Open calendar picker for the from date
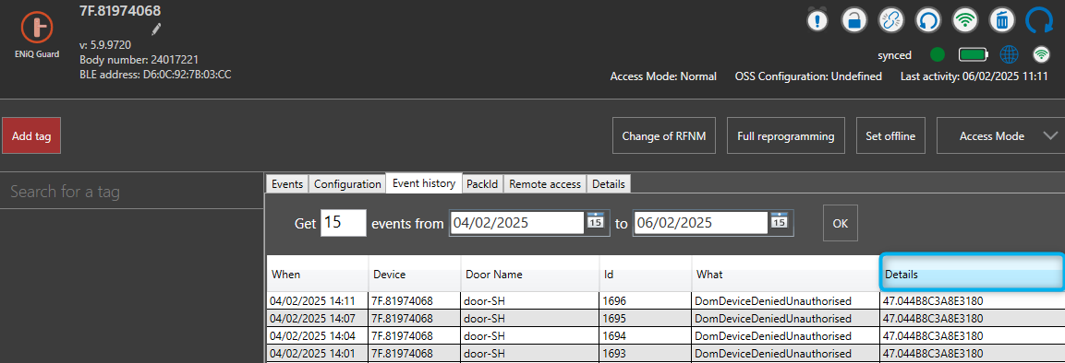The image size is (1065, 363). click(x=595, y=221)
